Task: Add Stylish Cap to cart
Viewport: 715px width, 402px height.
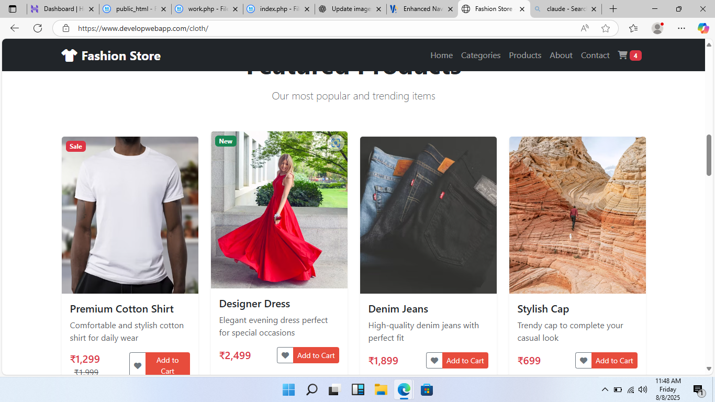Action: [x=614, y=361]
